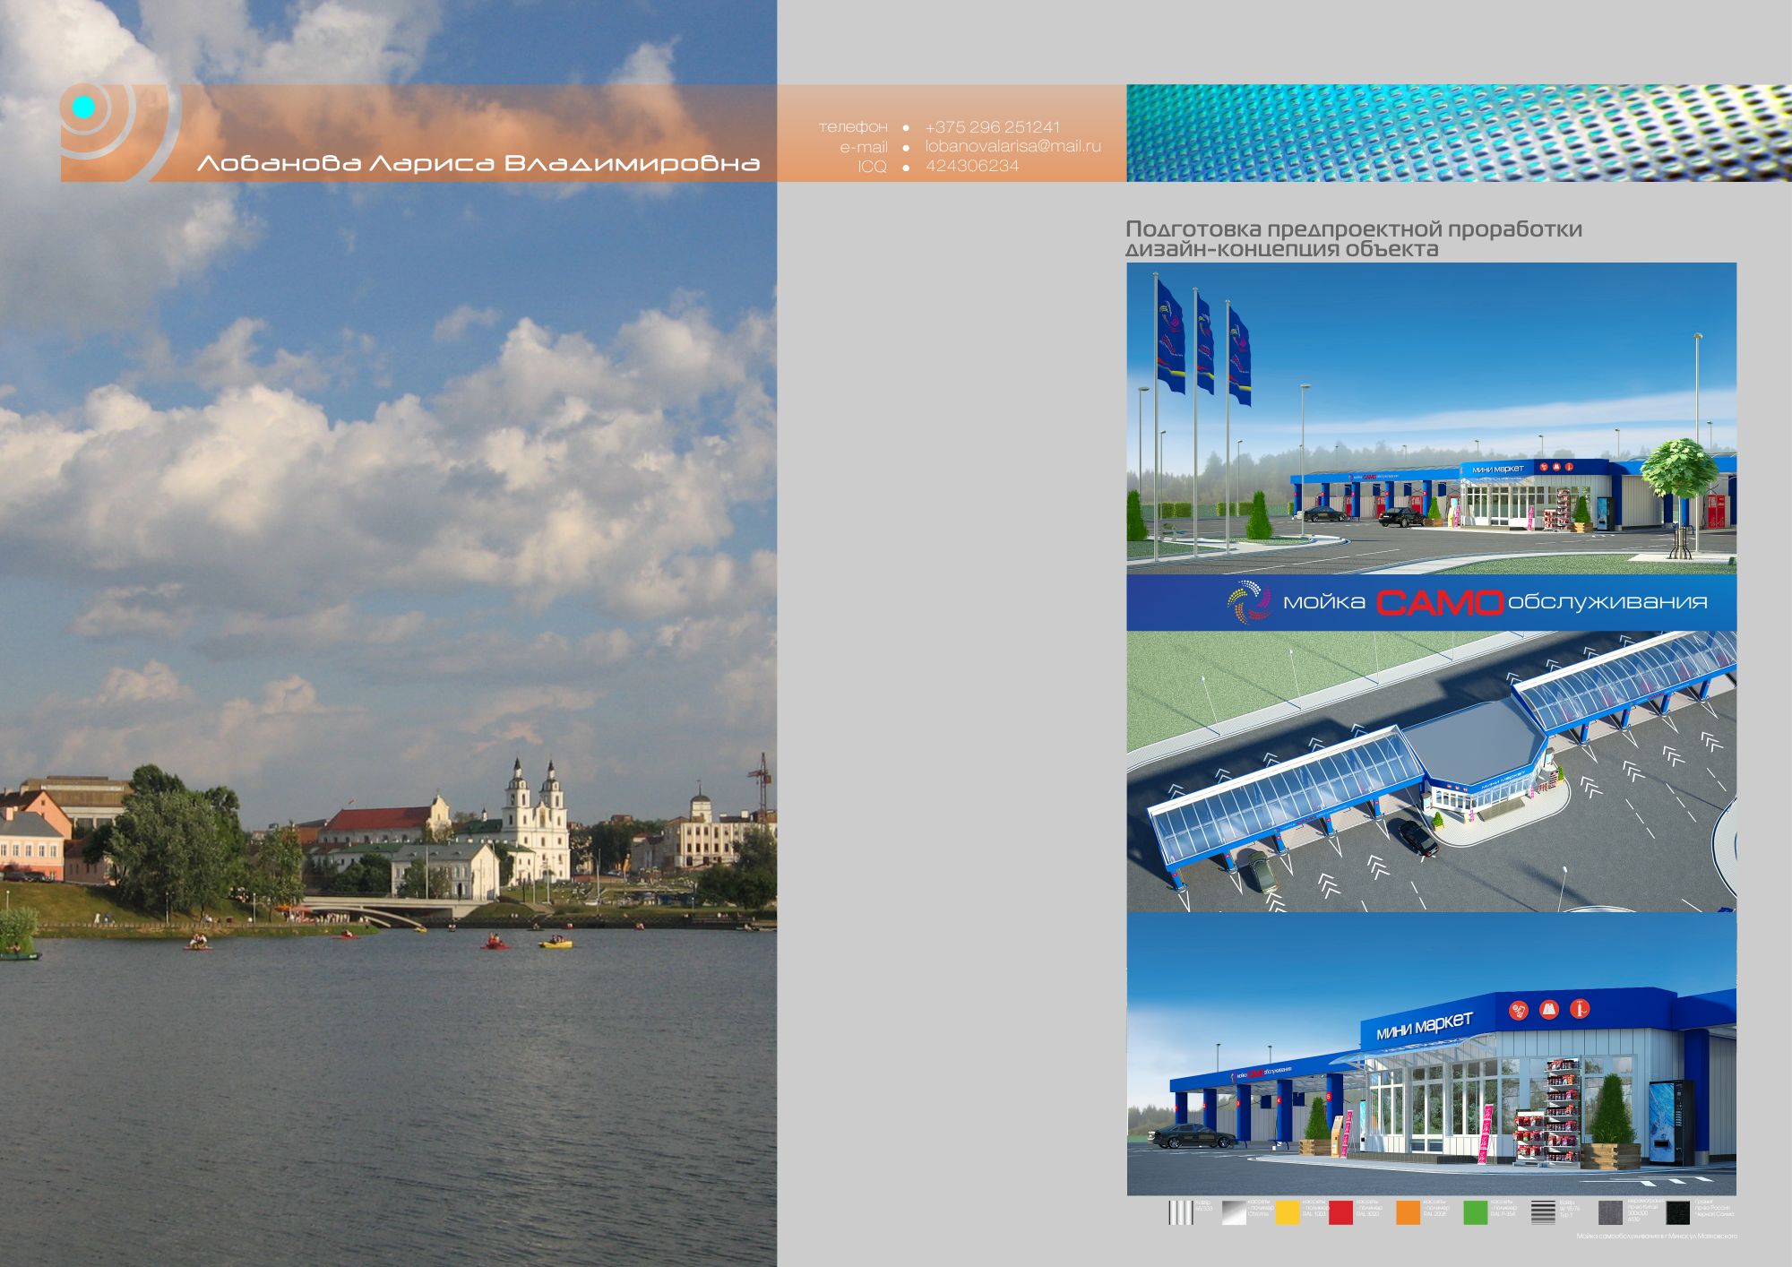Click the red air pump icon on facade
This screenshot has width=1792, height=1267.
click(x=1581, y=1009)
